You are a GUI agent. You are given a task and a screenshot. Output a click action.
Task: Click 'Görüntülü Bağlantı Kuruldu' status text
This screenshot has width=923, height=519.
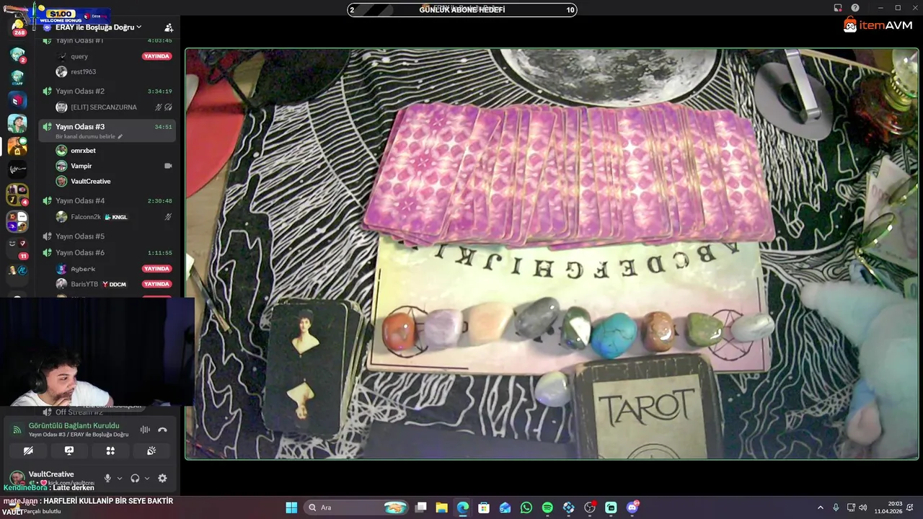click(x=74, y=426)
